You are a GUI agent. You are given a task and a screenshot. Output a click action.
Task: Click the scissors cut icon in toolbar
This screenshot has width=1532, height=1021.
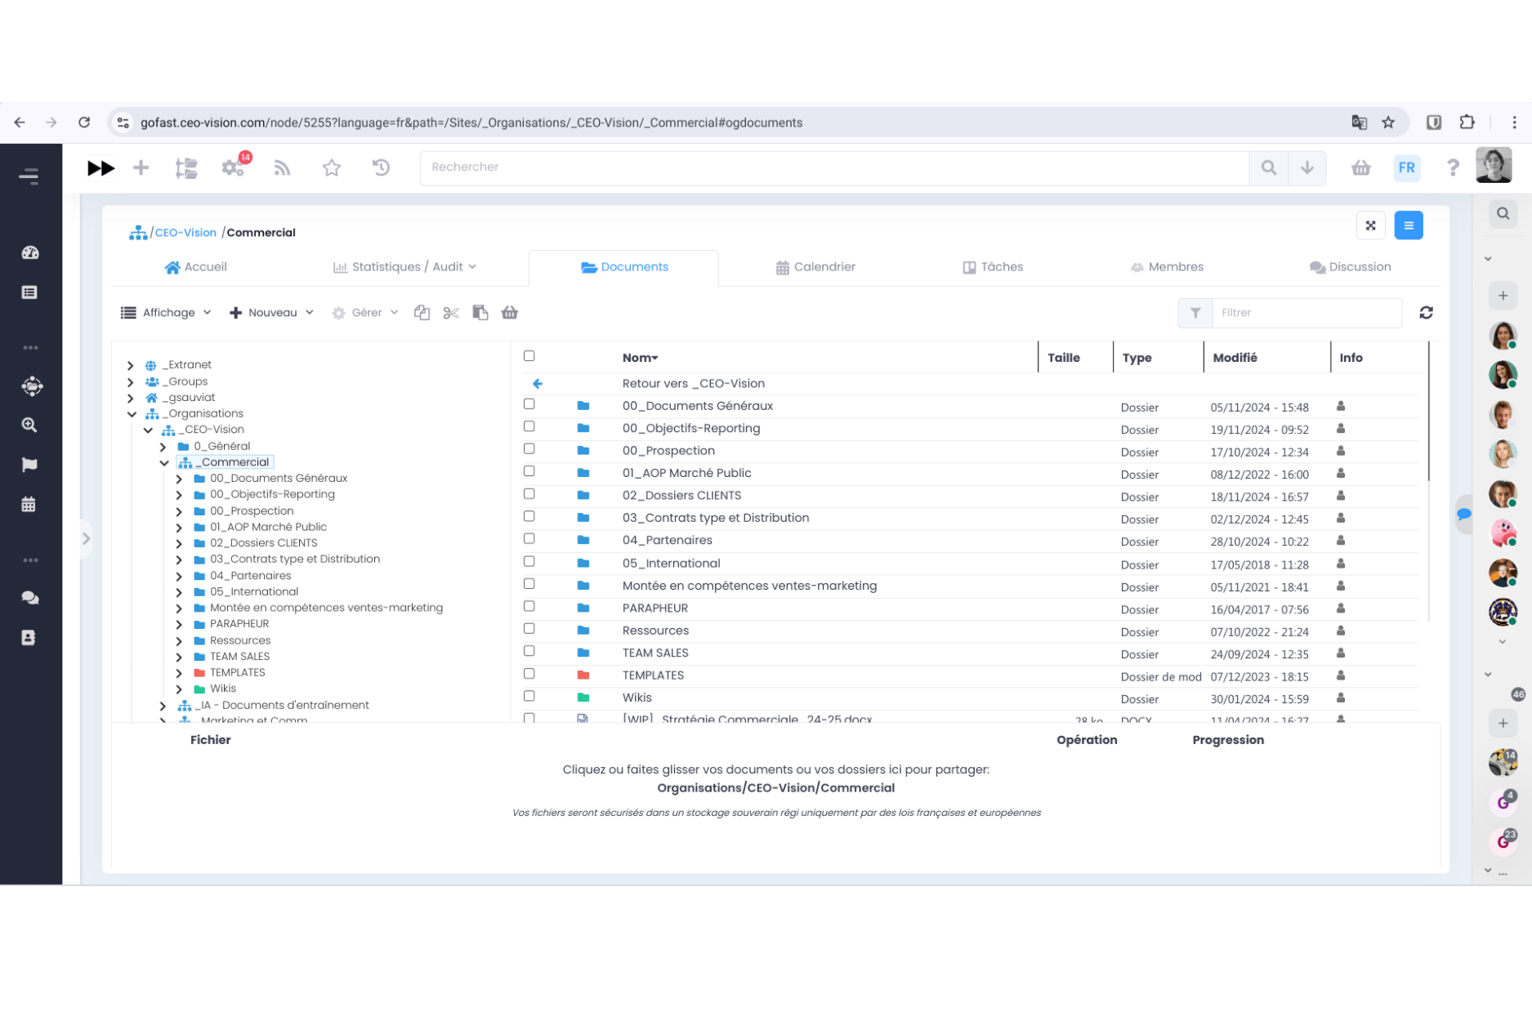coord(451,313)
